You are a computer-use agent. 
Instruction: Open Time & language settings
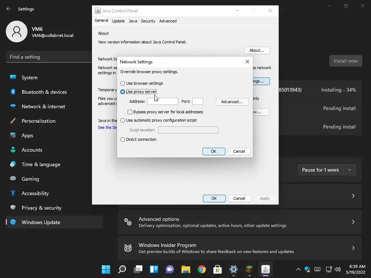pyautogui.click(x=54, y=164)
